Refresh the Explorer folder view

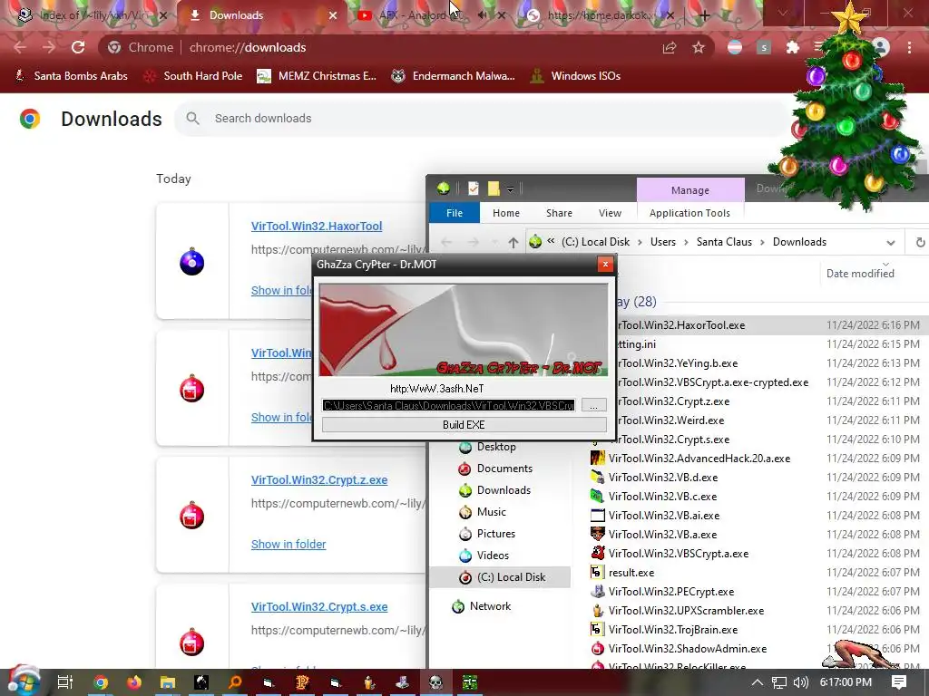tap(920, 242)
